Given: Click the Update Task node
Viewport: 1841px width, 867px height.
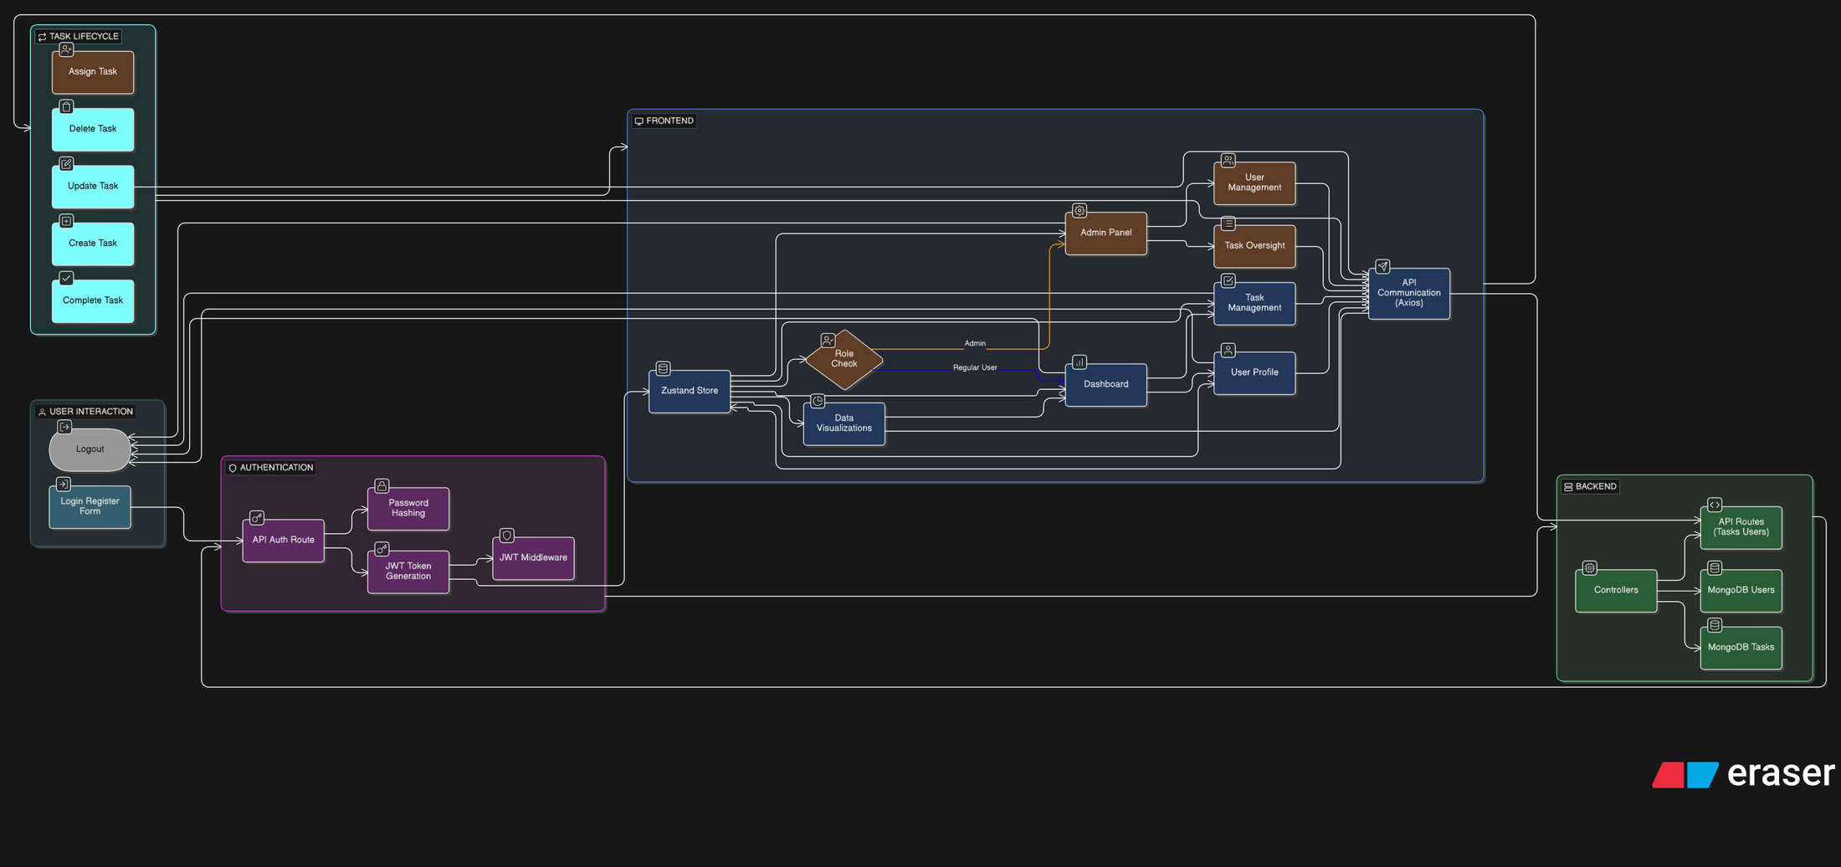Looking at the screenshot, I should pyautogui.click(x=93, y=186).
